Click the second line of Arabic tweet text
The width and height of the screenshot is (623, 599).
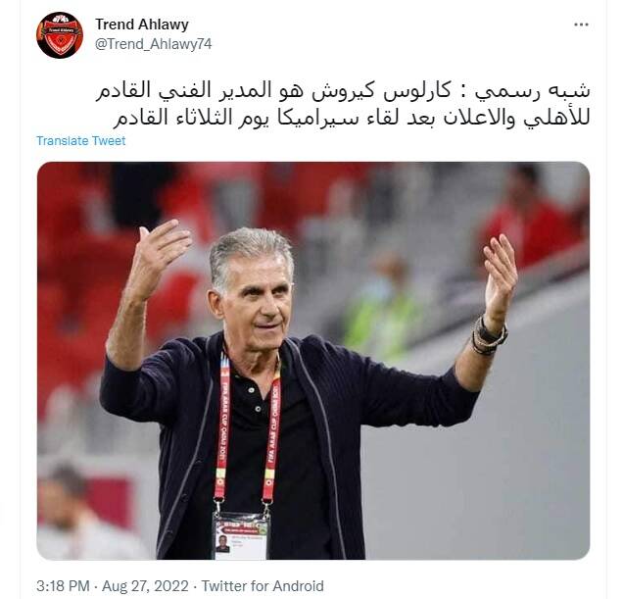[352, 118]
